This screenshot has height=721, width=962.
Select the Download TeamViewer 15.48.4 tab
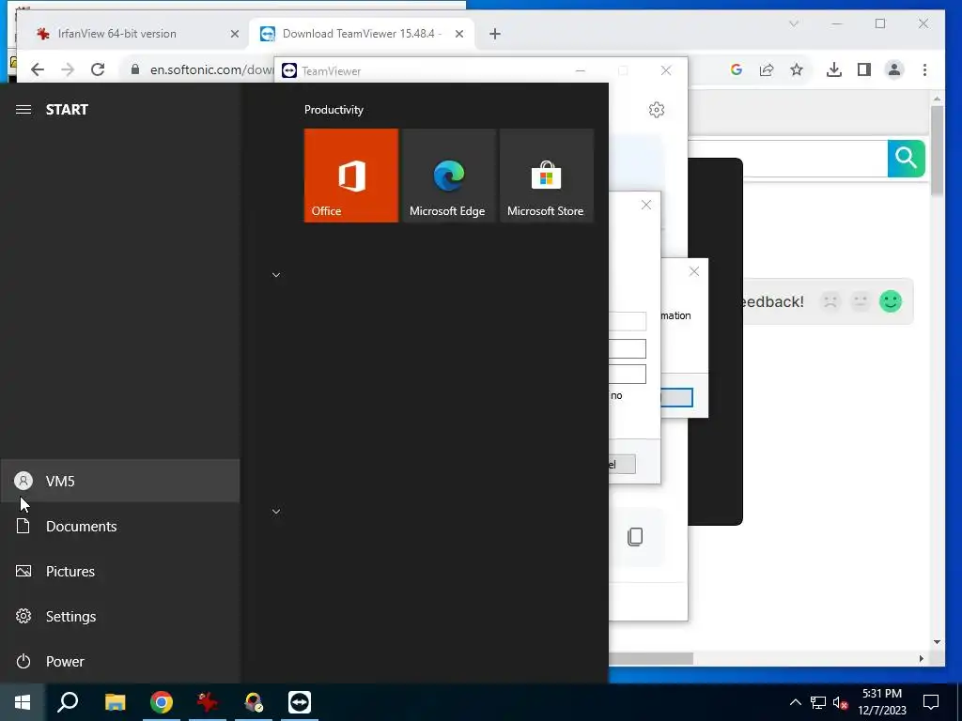pos(361,34)
